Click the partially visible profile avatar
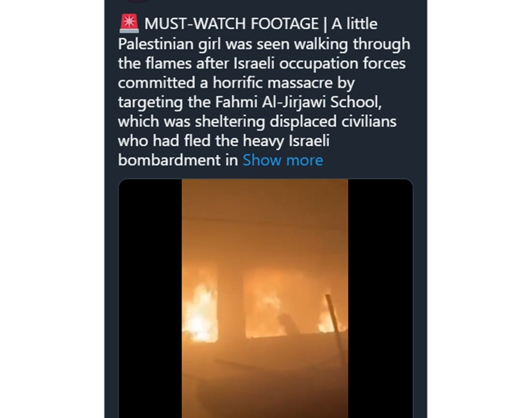This screenshot has width=513, height=418. pos(137,1)
